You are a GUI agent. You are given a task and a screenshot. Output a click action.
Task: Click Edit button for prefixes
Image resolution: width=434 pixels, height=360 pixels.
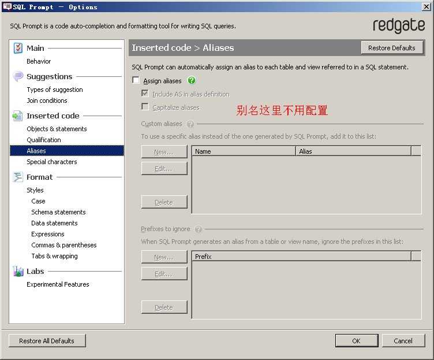pos(164,274)
